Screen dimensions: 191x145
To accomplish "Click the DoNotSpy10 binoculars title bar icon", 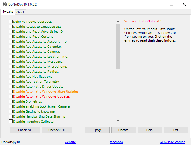I will (4, 4).
